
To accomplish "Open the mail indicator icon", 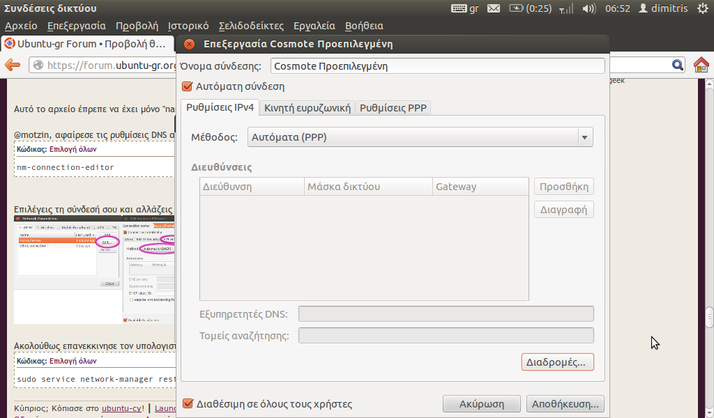I will coord(493,8).
